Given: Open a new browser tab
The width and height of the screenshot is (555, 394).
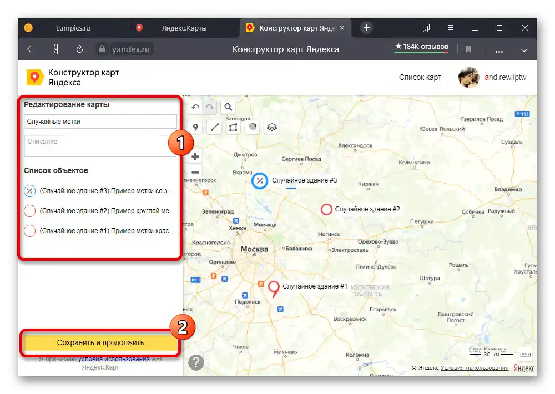Looking at the screenshot, I should click(366, 28).
